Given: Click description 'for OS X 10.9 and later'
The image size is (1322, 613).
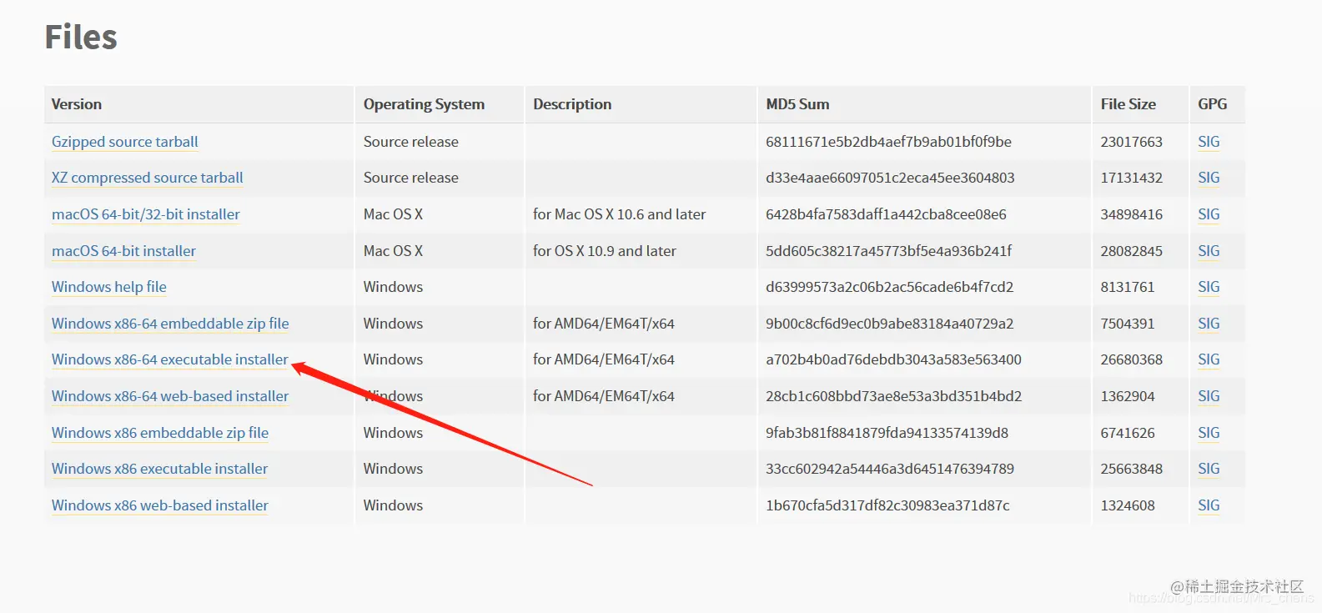Looking at the screenshot, I should pyautogui.click(x=605, y=251).
